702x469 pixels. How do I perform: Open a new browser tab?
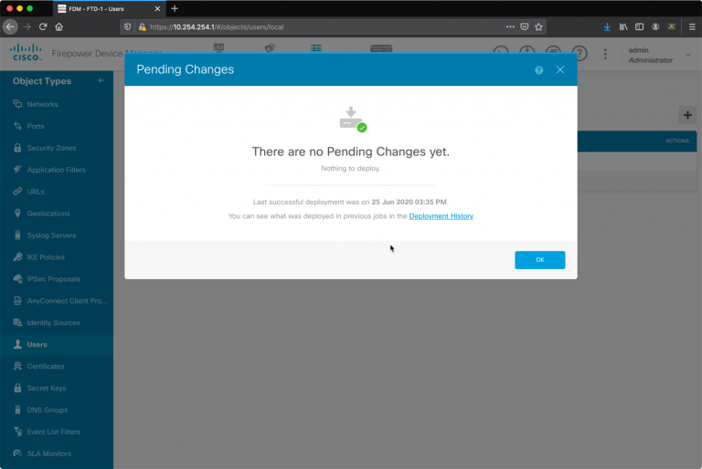(x=175, y=8)
